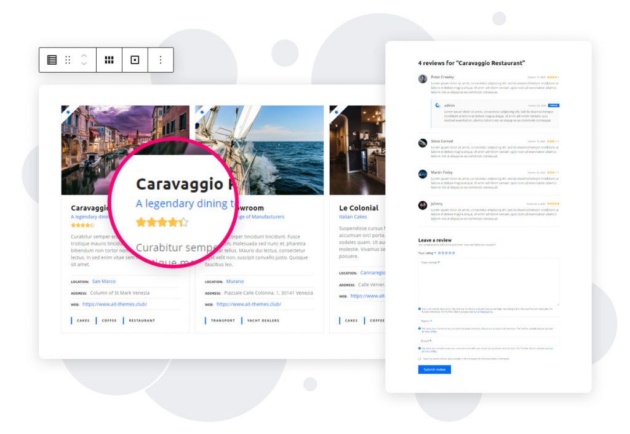Click Peter Crawley's avatar

[423, 79]
